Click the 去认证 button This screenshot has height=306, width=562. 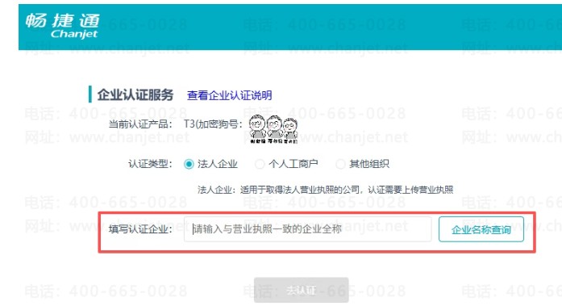click(x=301, y=290)
